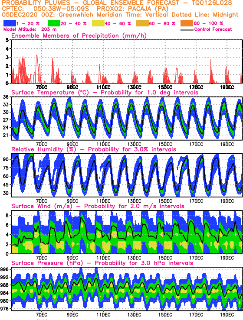
Task: Click the Model Altitude 203 m text
Action: point(30,29)
